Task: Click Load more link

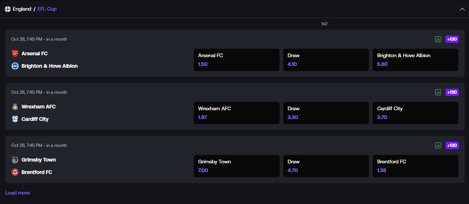Action: pyautogui.click(x=17, y=193)
